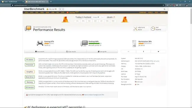Screen dimensions: 192x108
Task: Select the USB deals category button
Action: [101, 21]
